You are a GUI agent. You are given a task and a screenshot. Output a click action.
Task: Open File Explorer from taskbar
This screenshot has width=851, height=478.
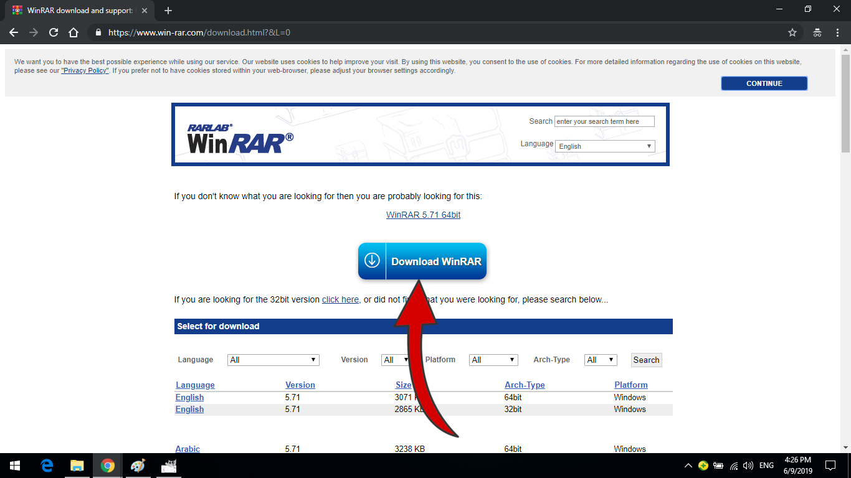pyautogui.click(x=77, y=466)
